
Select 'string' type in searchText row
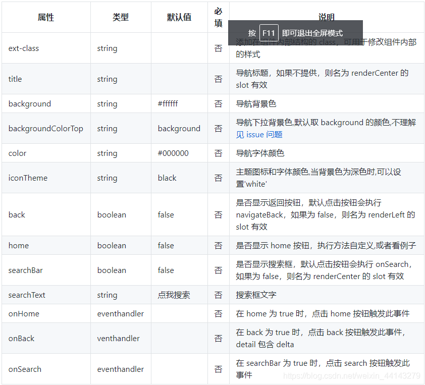[107, 295]
